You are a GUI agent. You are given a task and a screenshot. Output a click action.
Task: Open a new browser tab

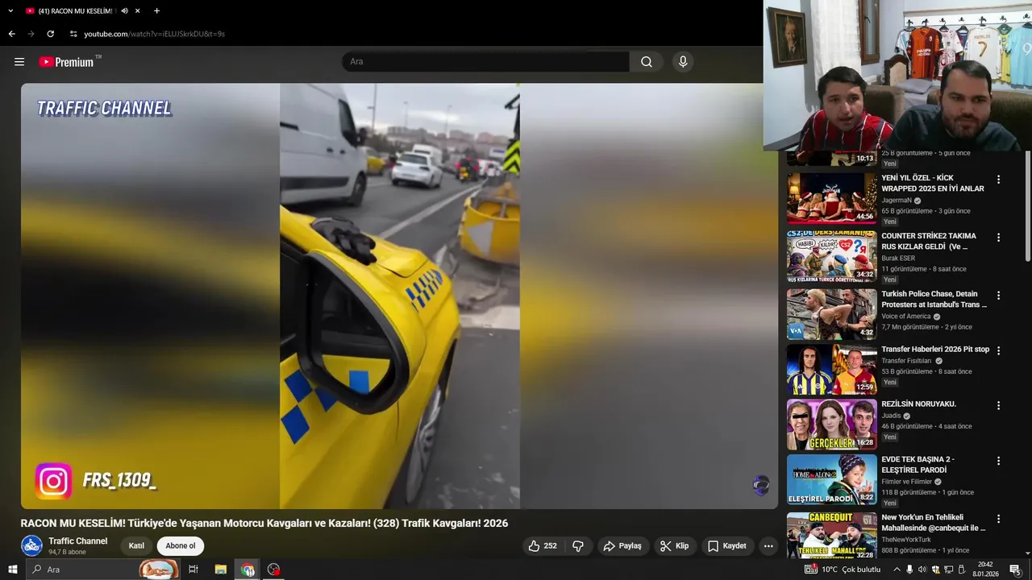pos(156,10)
